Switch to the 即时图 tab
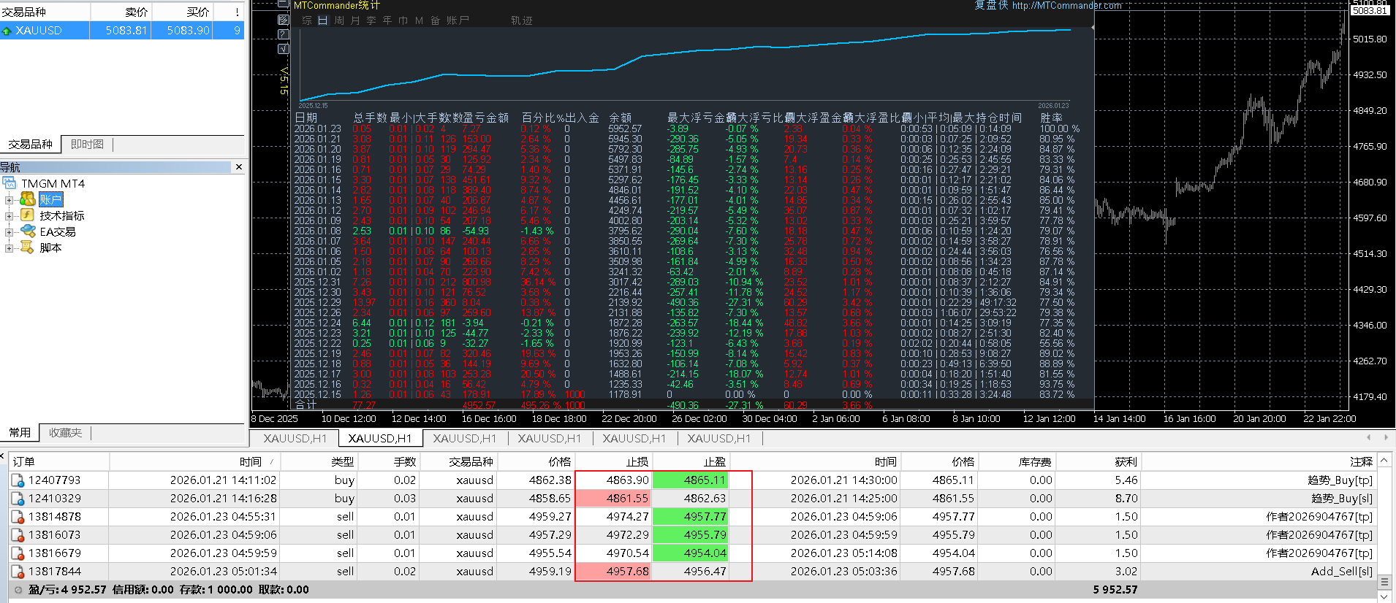The width and height of the screenshot is (1396, 603). click(x=87, y=145)
